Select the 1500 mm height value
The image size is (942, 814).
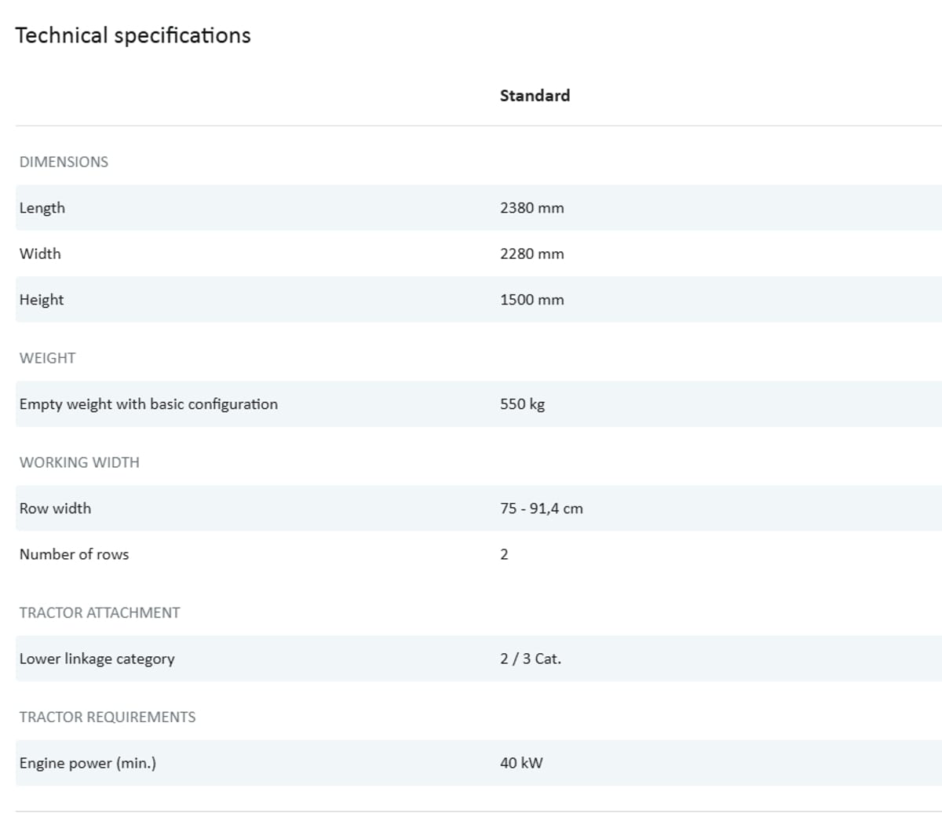(x=531, y=300)
